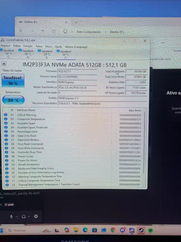This screenshot has width=181, height=242.
Task: Open a new Explorer tab with plus
Action: [x=76, y=22]
